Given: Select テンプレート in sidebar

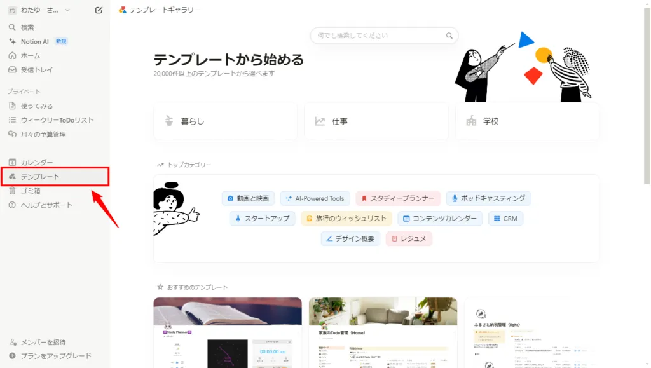Looking at the screenshot, I should pos(55,176).
